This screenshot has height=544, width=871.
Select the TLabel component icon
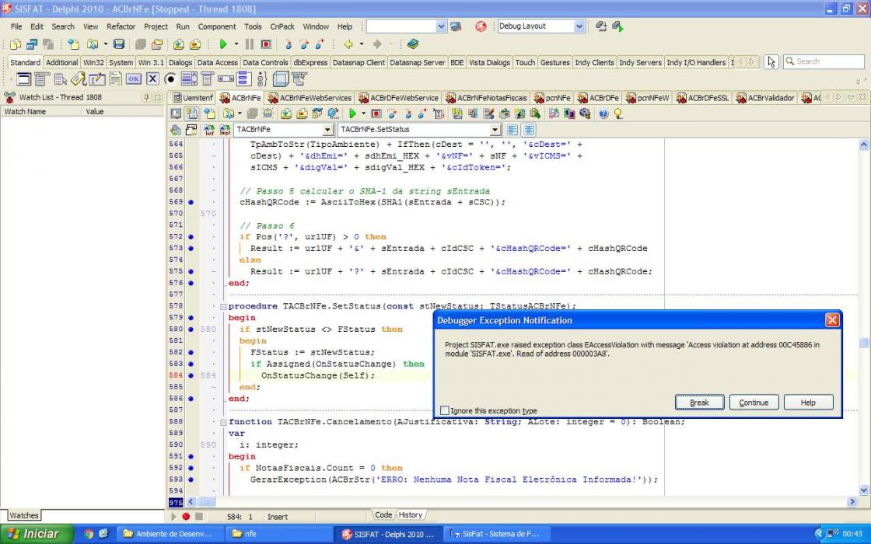(x=79, y=78)
